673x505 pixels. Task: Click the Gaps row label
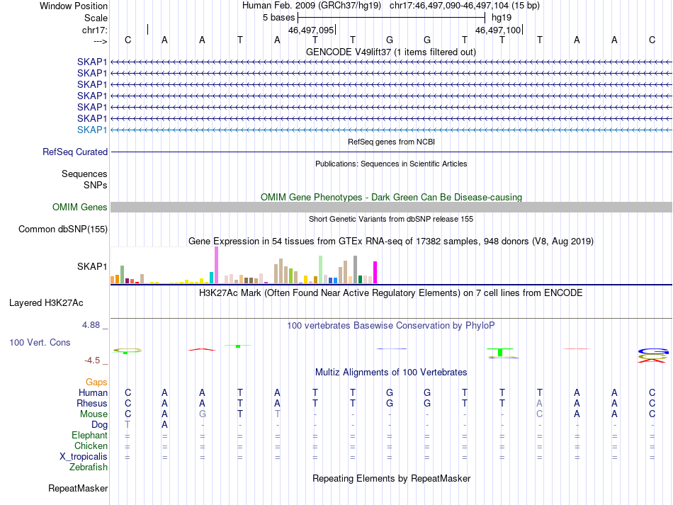[x=96, y=382]
